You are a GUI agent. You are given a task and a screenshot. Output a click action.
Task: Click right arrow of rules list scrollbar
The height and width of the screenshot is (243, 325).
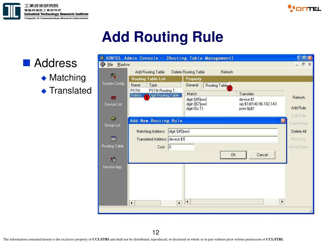(282, 202)
